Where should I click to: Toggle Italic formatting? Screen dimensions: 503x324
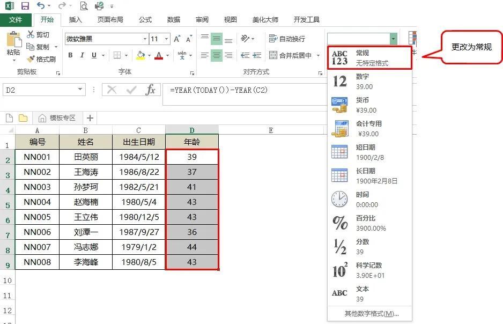[x=82, y=55]
